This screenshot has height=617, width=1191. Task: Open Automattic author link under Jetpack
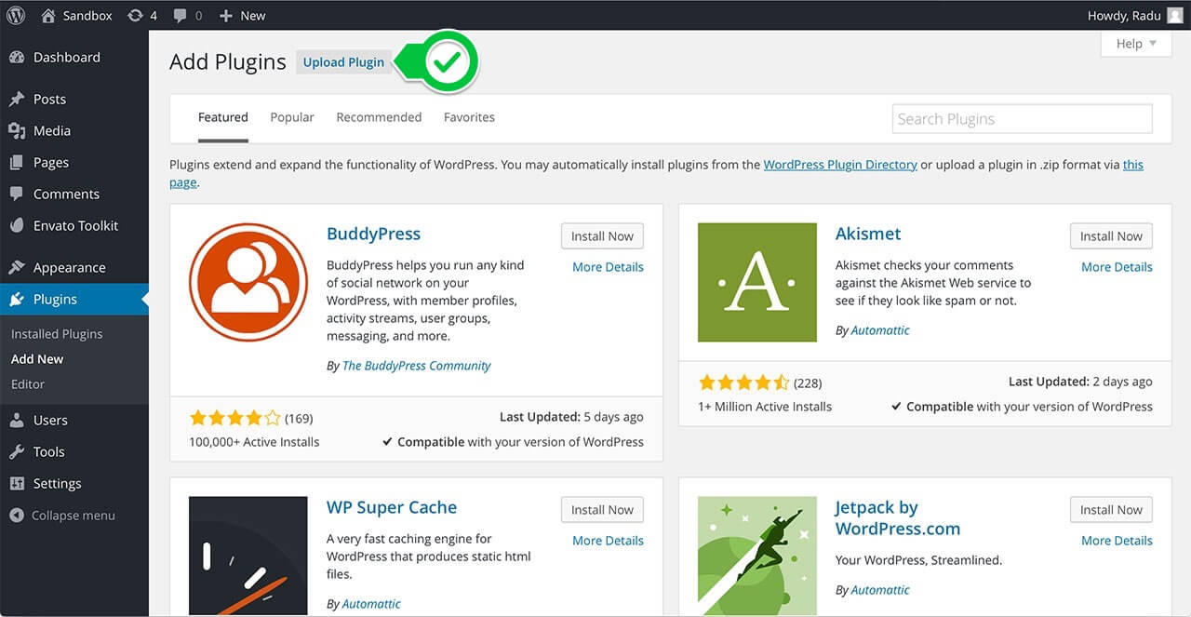(880, 590)
